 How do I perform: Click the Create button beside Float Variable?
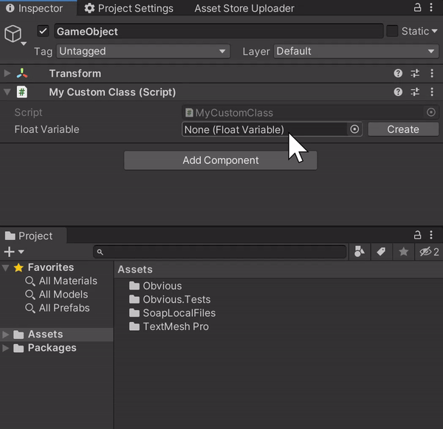(x=402, y=129)
